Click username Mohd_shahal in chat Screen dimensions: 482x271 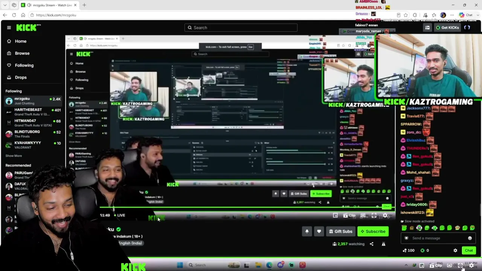coord(418,172)
